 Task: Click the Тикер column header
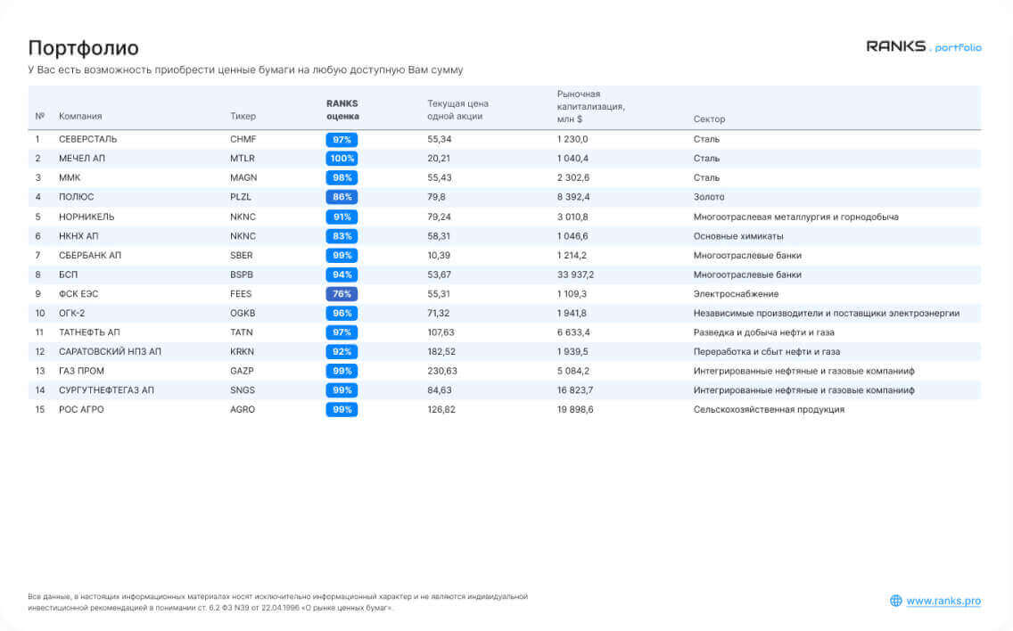[243, 116]
